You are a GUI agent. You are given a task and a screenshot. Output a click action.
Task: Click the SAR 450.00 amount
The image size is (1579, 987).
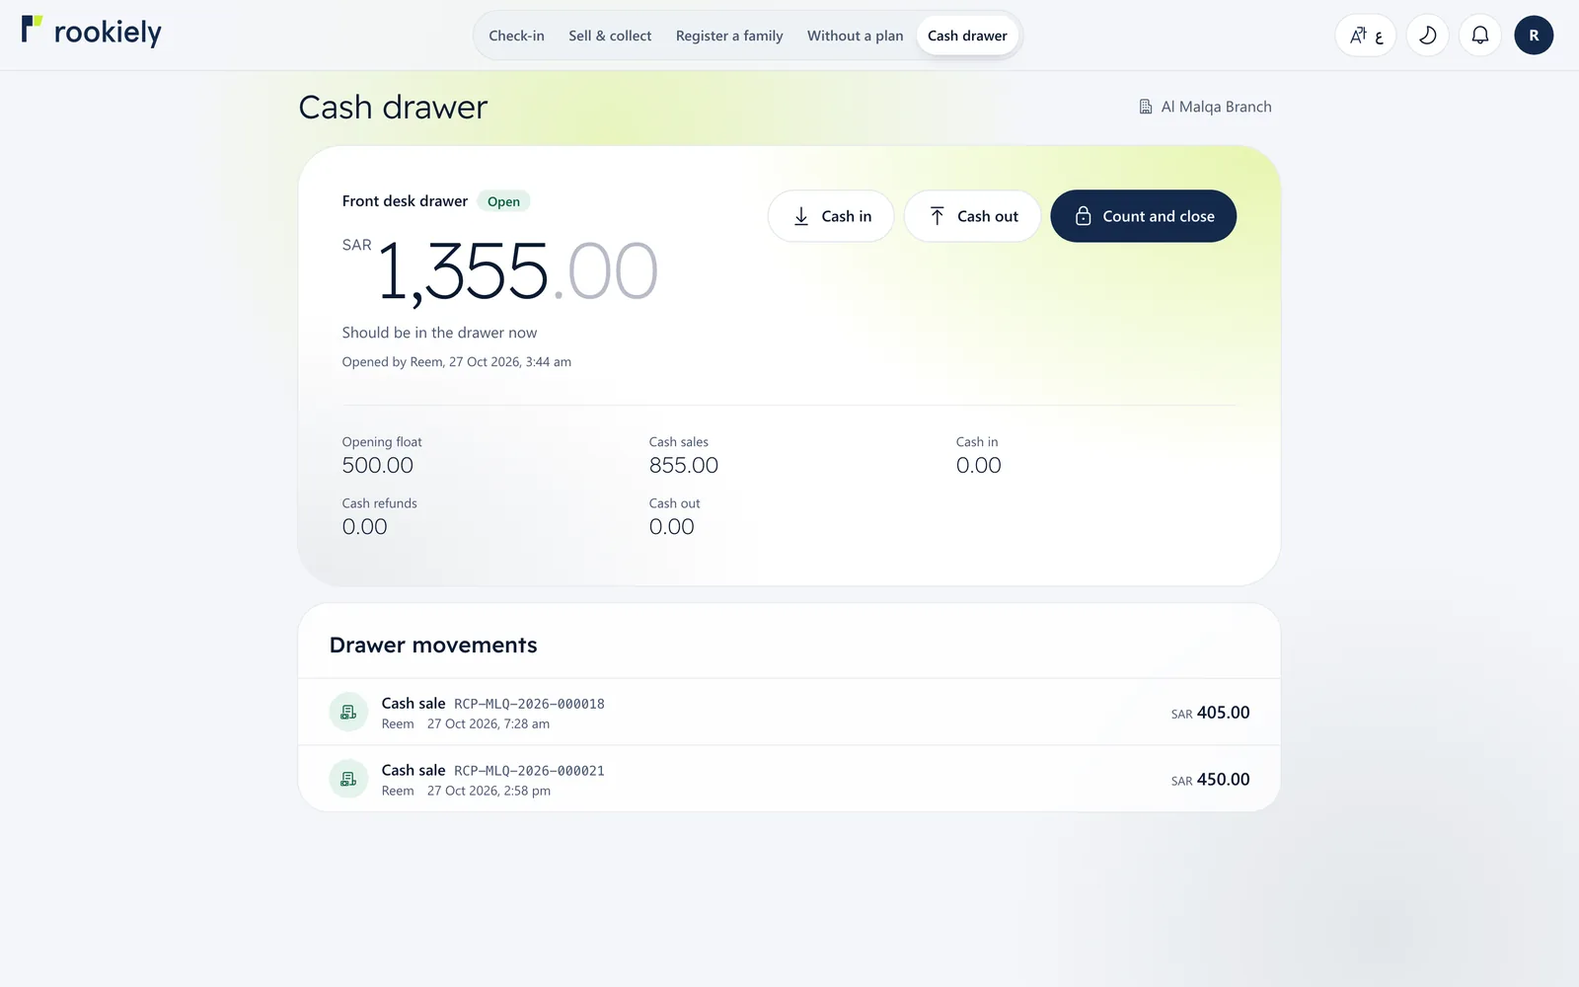1210,780
